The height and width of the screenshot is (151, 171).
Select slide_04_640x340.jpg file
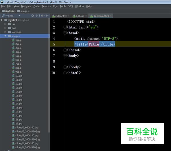27,144
